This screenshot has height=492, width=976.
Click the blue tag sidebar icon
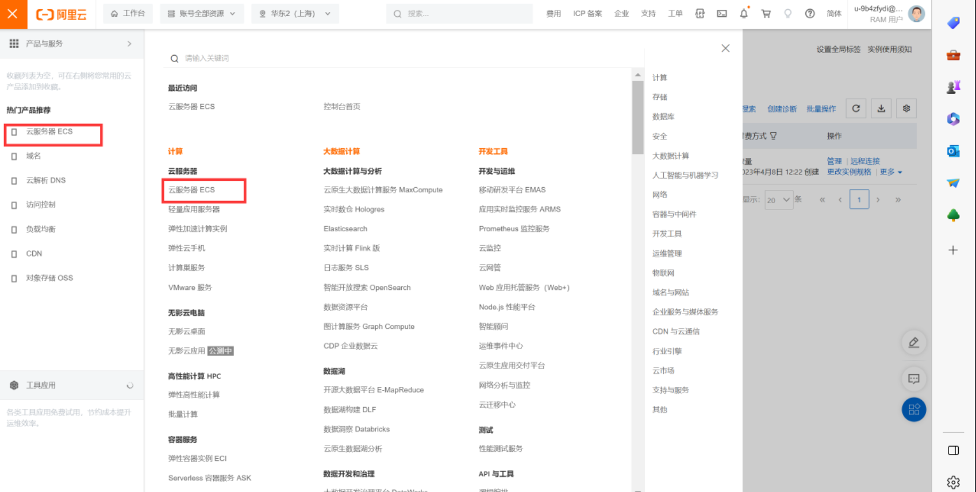[x=953, y=23]
